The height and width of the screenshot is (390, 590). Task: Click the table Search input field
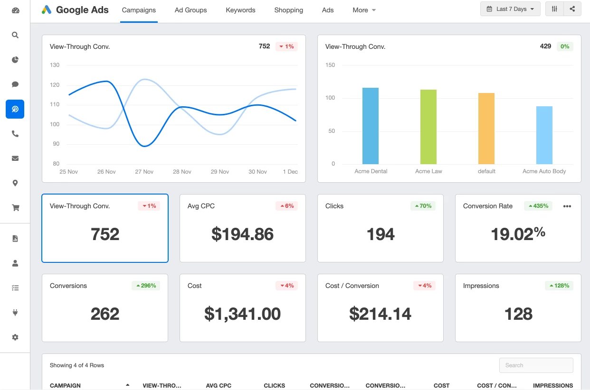pos(536,365)
